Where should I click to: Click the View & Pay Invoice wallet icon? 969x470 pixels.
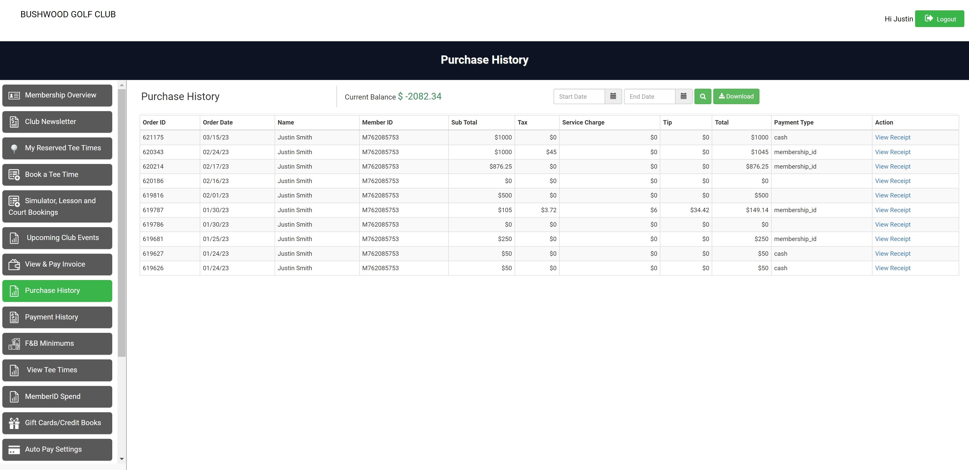tap(14, 265)
